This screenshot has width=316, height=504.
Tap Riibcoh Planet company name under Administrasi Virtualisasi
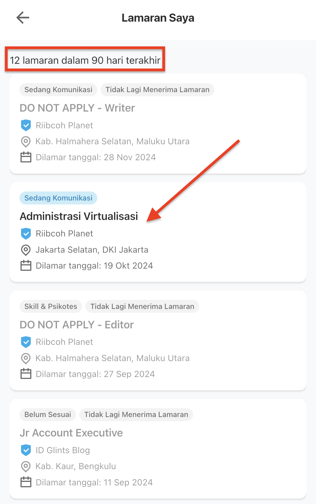pos(64,234)
